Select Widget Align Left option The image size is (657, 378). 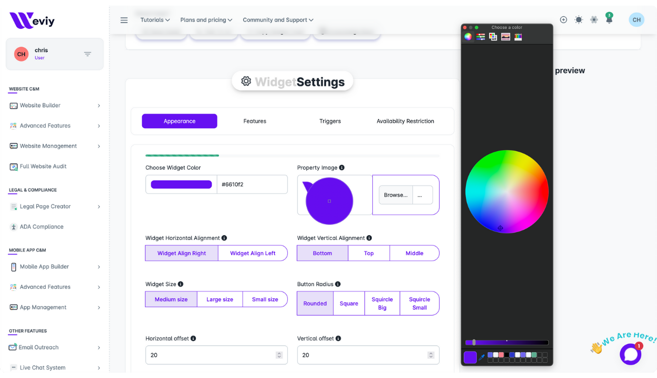coord(253,253)
